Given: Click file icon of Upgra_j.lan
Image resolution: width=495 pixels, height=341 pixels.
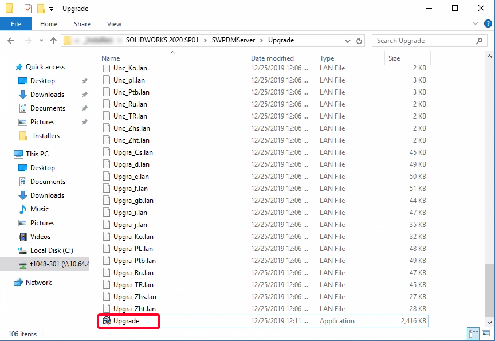Looking at the screenshot, I should (x=107, y=225).
